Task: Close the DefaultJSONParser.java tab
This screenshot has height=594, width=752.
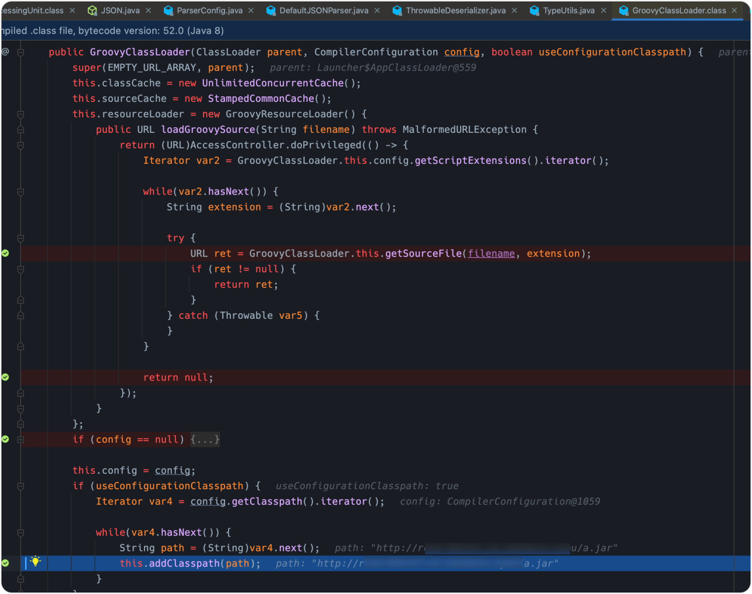Action: (x=377, y=11)
